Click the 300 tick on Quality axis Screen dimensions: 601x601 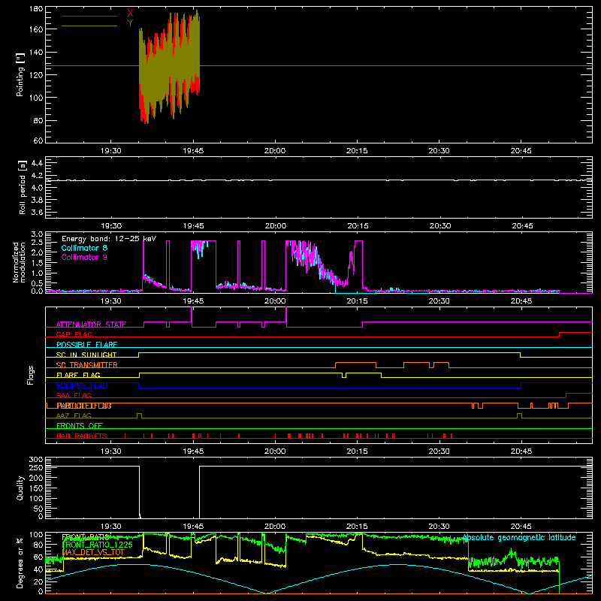coord(36,460)
